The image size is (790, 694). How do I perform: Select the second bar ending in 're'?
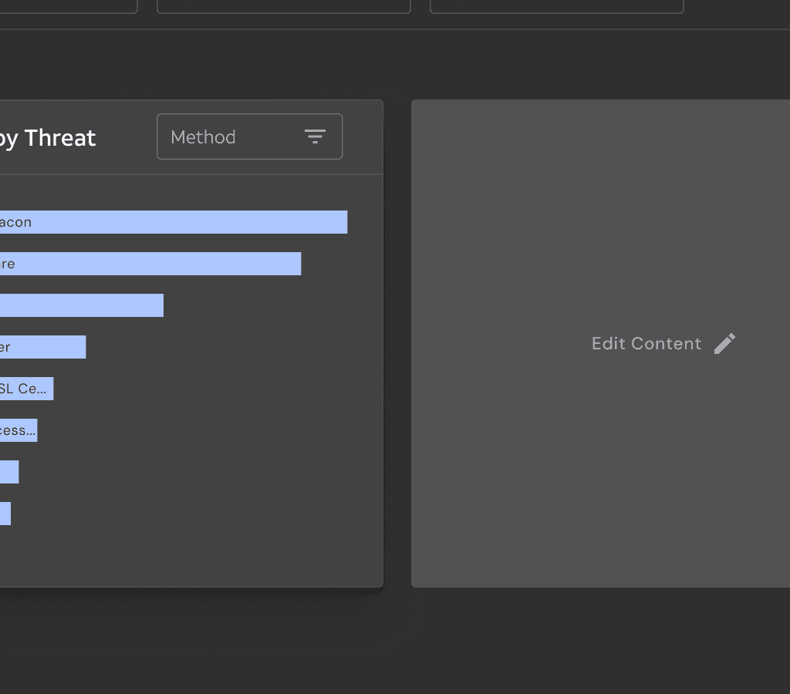tap(150, 264)
